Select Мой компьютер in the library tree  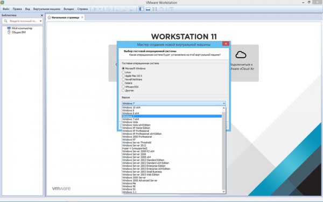pos(22,28)
